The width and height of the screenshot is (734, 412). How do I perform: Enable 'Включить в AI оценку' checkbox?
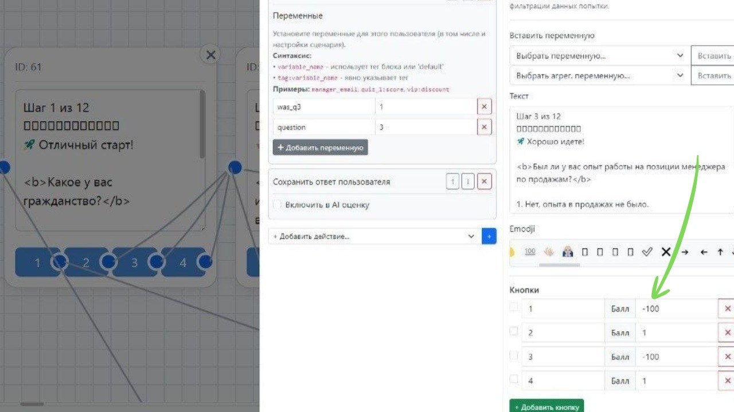[x=278, y=204]
